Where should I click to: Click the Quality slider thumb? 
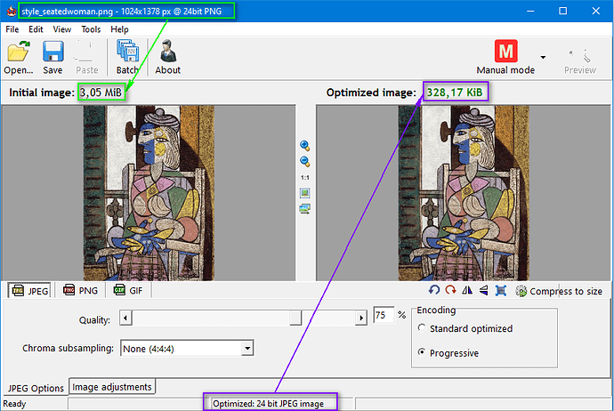click(x=295, y=318)
